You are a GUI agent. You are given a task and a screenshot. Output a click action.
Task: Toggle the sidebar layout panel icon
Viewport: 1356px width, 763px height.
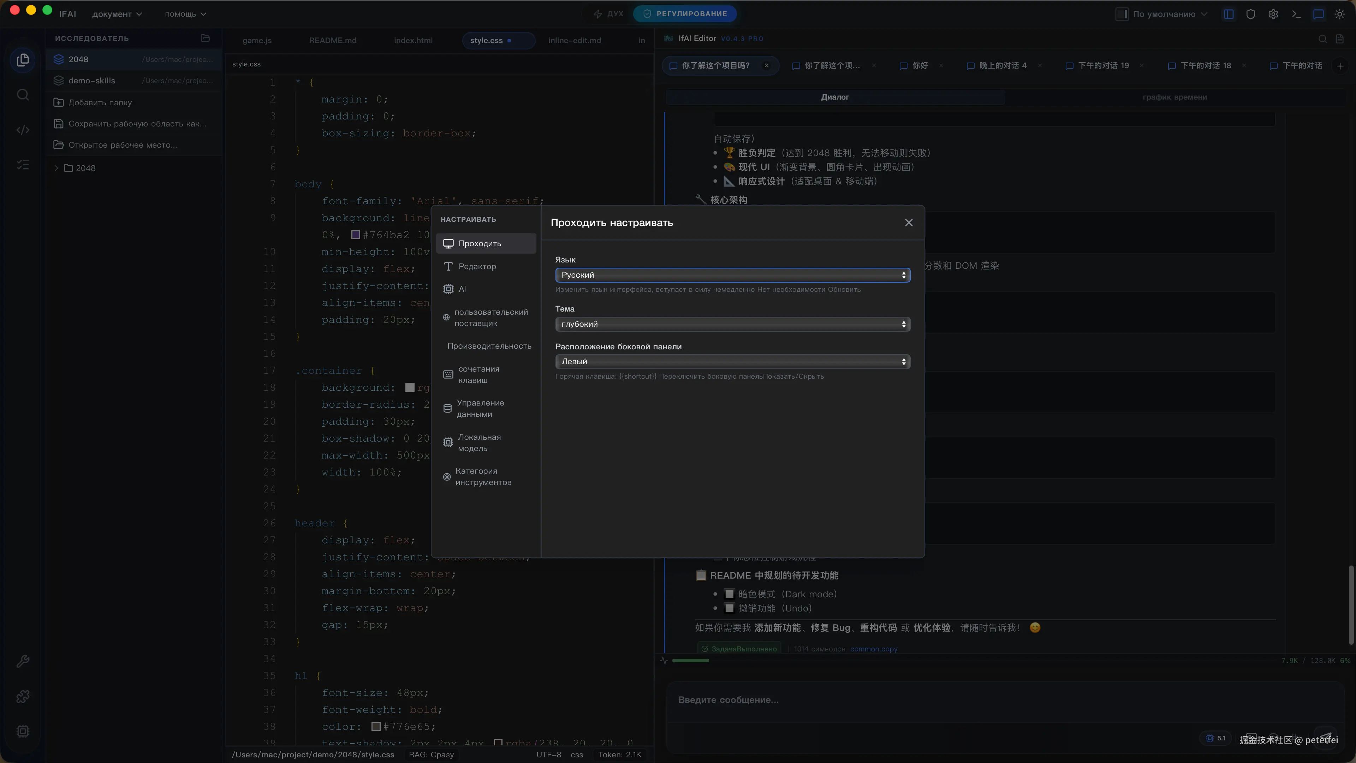(x=1229, y=14)
